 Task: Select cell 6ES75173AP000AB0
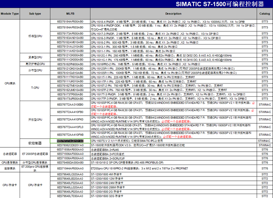point(70,34)
